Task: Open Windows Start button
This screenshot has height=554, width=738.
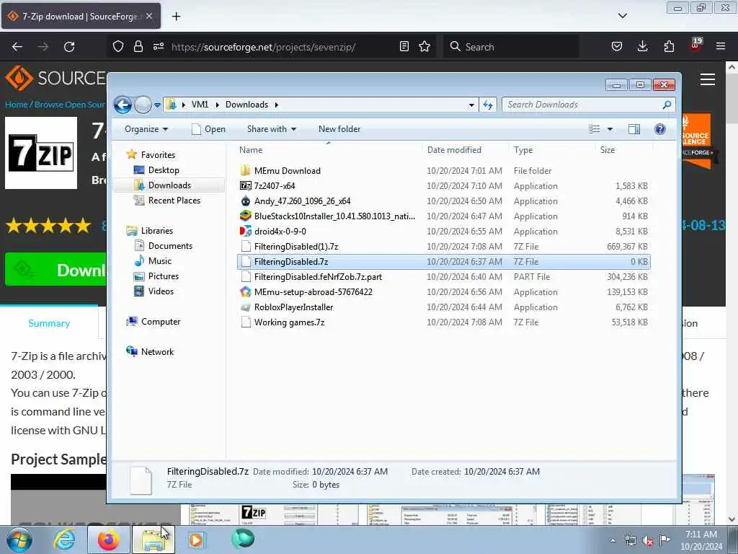Action: tap(19, 540)
